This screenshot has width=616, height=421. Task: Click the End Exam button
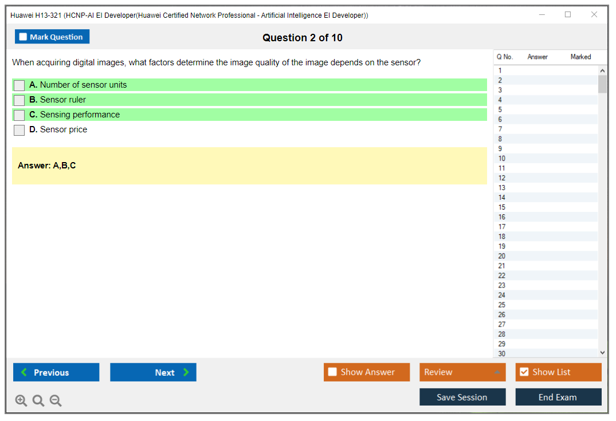[558, 397]
